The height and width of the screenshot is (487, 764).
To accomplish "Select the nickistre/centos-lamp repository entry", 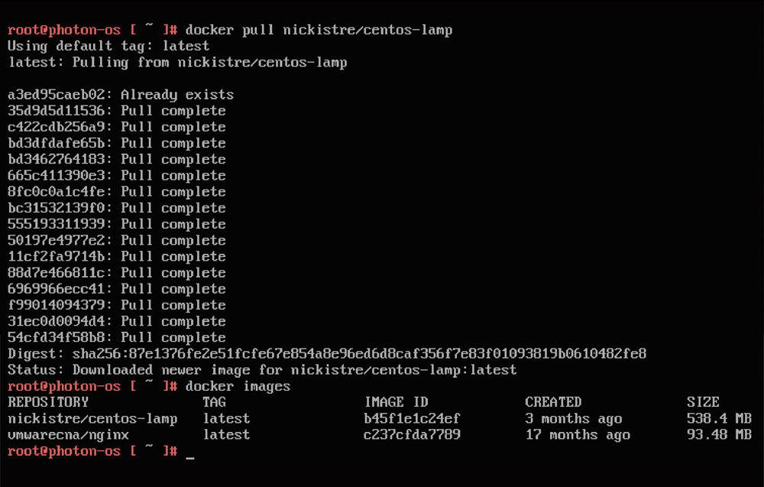I will (92, 419).
